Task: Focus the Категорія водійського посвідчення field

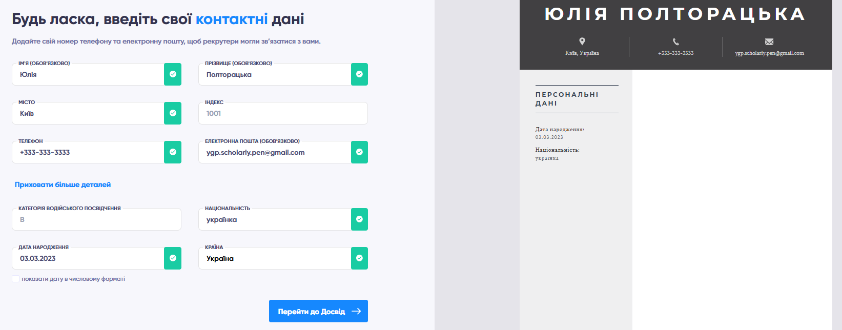Action: (96, 219)
